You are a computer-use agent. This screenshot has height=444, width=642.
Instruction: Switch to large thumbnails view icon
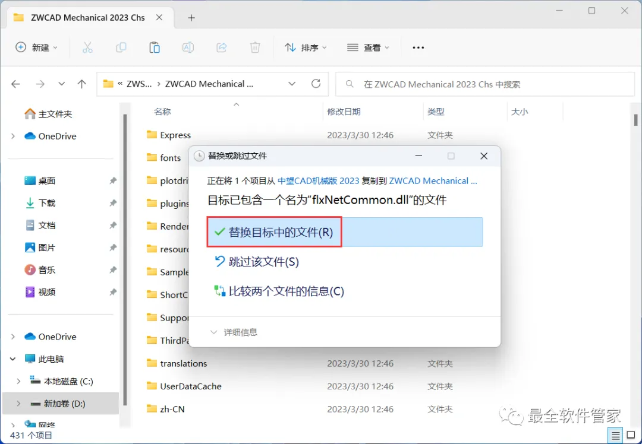click(x=631, y=436)
